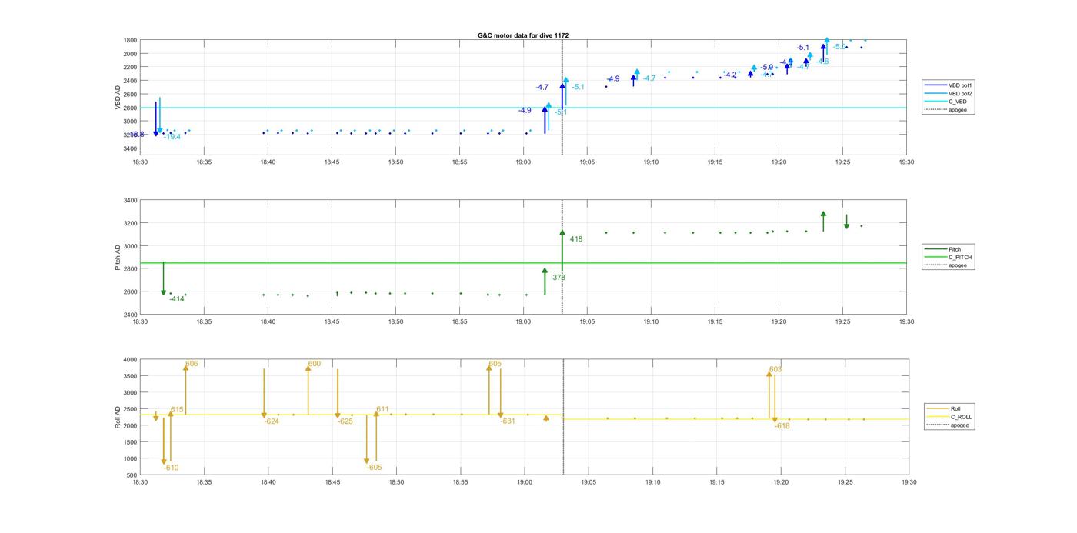Click the 18:30 tick under the Roll plot
Image resolution: width=1077 pixels, height=533 pixels.
tap(140, 483)
